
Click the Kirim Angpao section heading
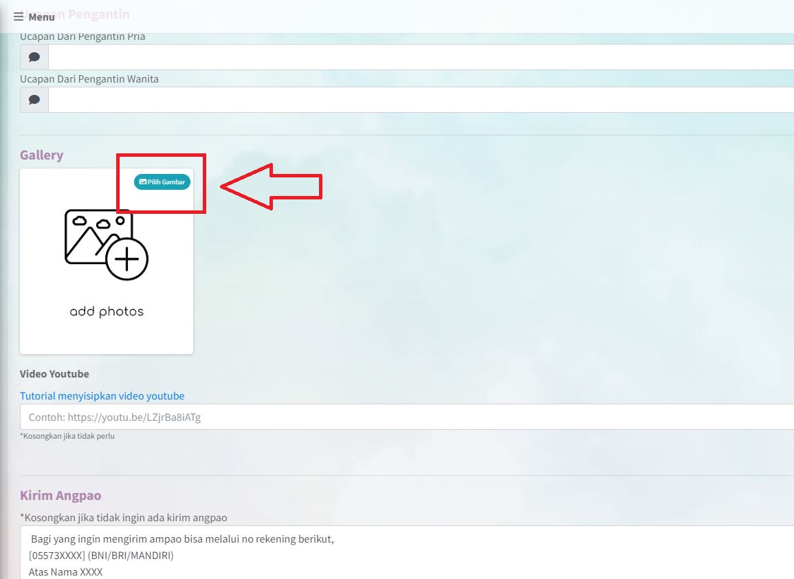tap(60, 496)
